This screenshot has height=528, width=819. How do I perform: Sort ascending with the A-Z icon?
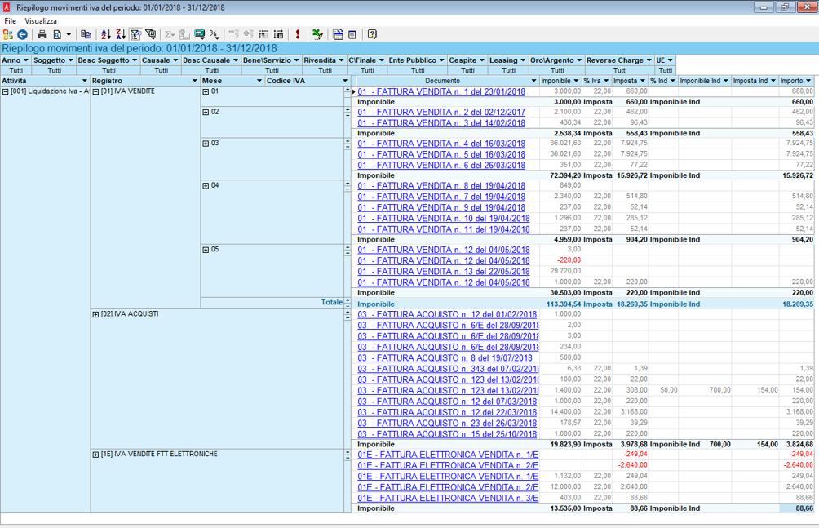point(106,34)
